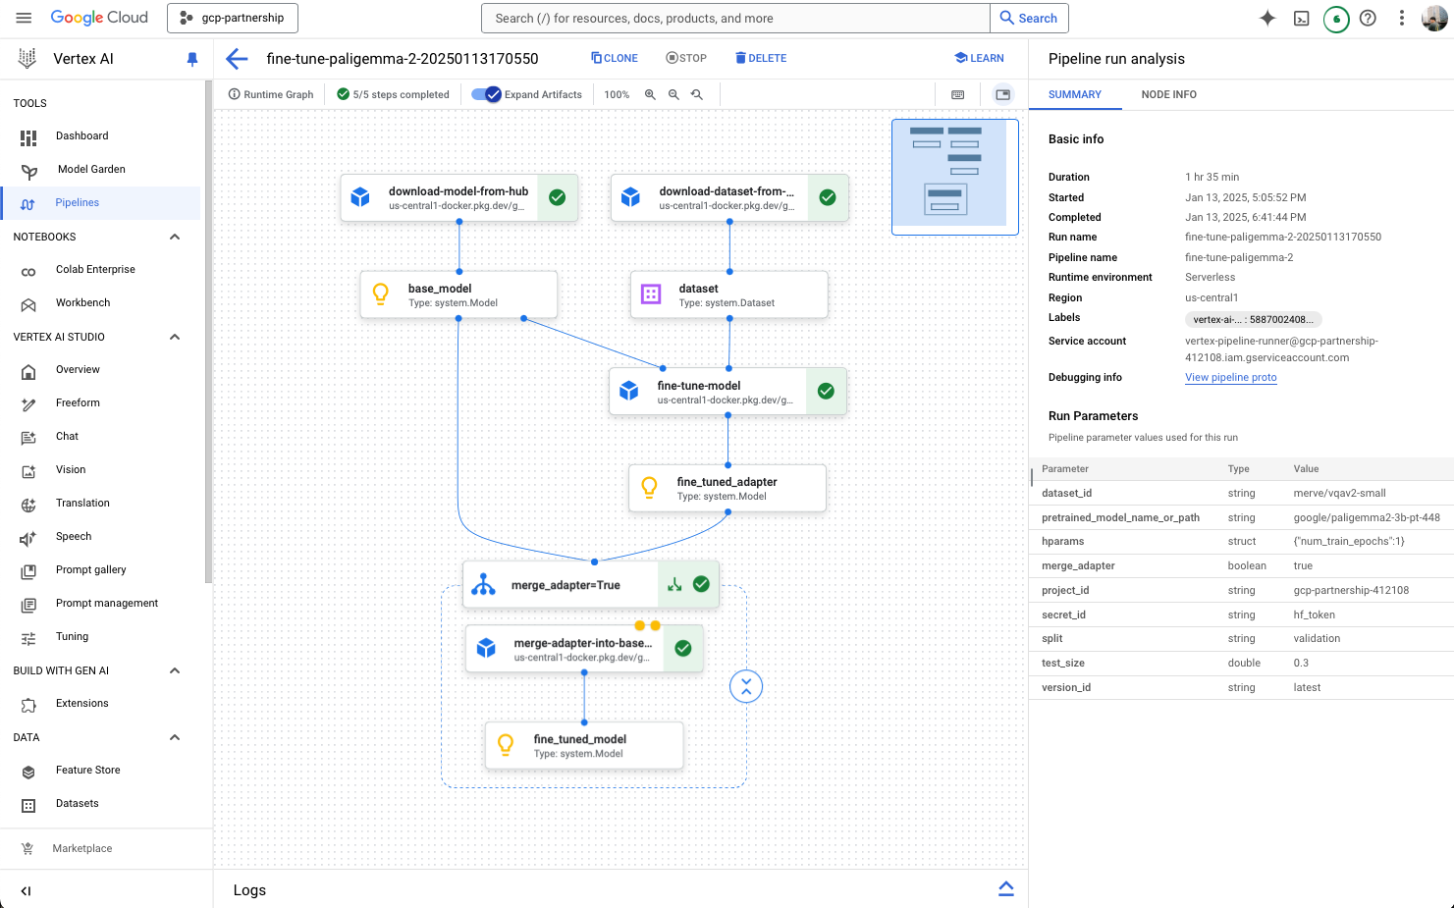
Task: Open the gcp-partnership project selector
Action: click(233, 18)
